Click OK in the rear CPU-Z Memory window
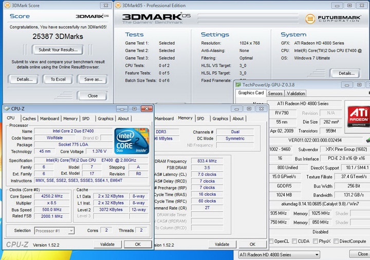 [252, 244]
